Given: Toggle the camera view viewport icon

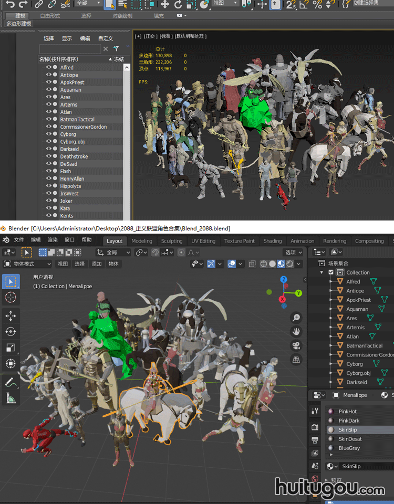Looking at the screenshot, I should tap(296, 345).
